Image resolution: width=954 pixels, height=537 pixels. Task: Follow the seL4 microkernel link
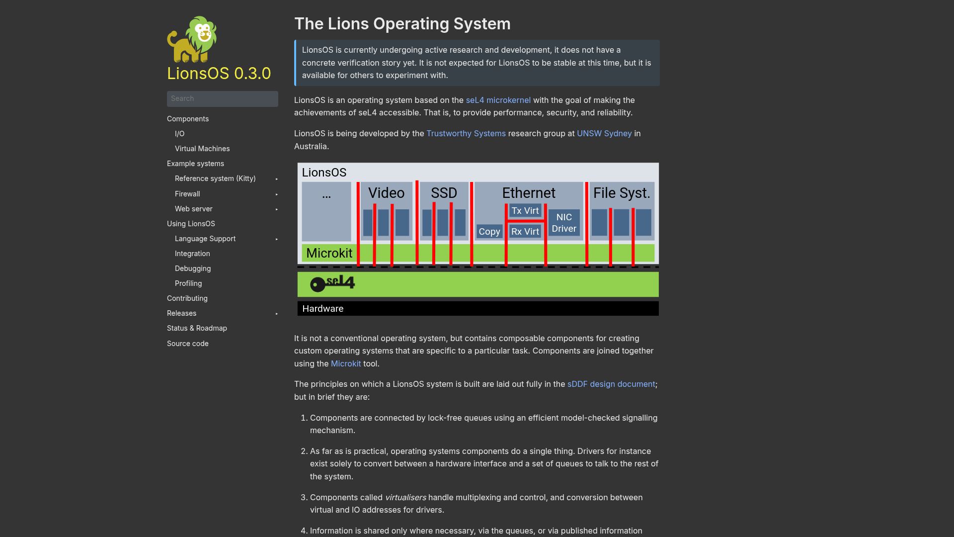tap(498, 100)
